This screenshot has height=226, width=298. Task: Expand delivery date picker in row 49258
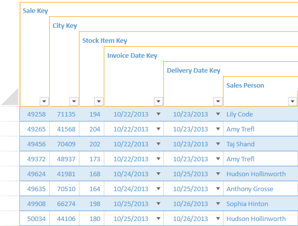(218, 114)
